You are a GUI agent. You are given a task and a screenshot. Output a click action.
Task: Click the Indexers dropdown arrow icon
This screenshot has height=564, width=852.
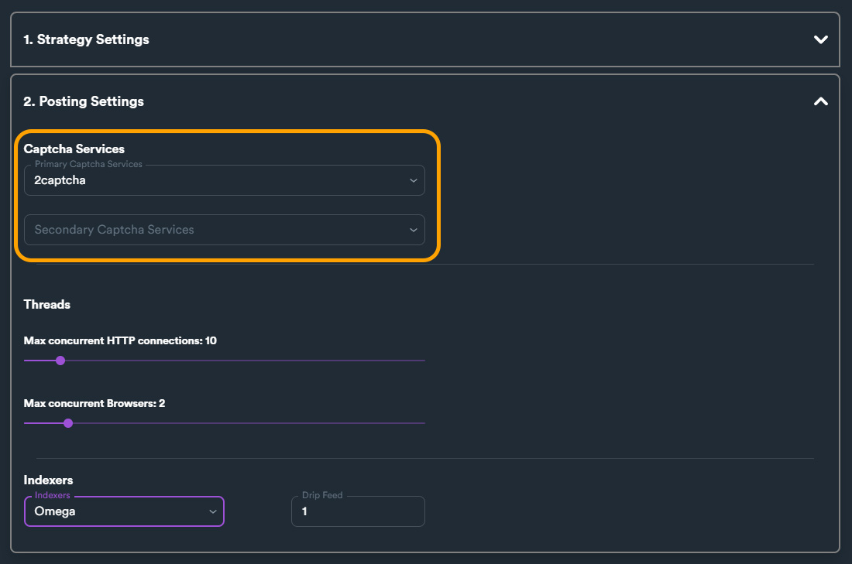pos(213,511)
